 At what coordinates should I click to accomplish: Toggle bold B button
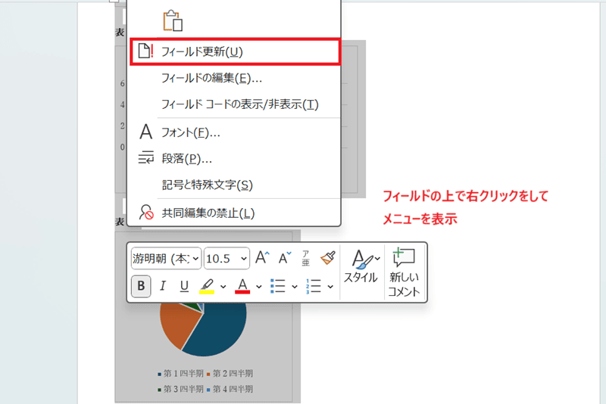pyautogui.click(x=141, y=286)
